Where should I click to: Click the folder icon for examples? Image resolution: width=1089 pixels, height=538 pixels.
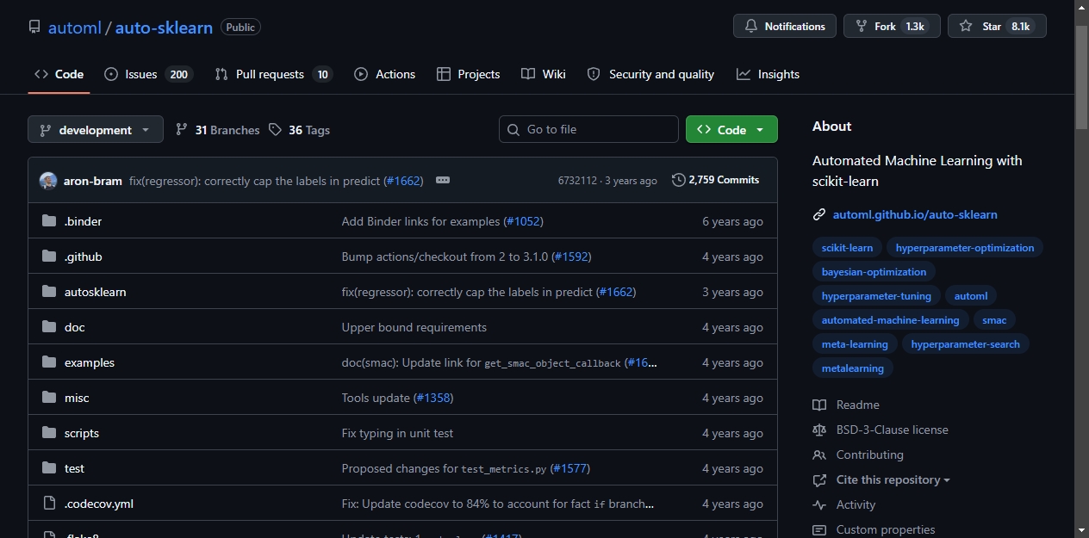[x=49, y=362]
